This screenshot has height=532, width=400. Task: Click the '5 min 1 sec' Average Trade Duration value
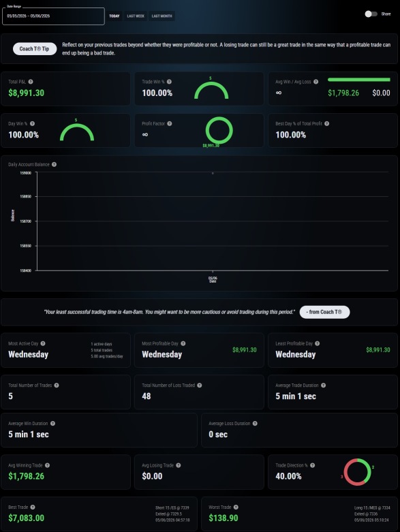(x=296, y=396)
